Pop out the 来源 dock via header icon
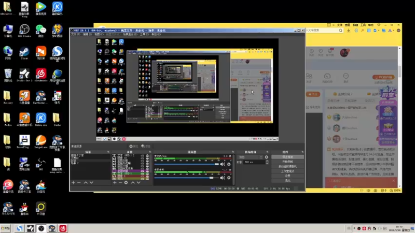Image resolution: width=415 pixels, height=233 pixels. tap(150, 152)
